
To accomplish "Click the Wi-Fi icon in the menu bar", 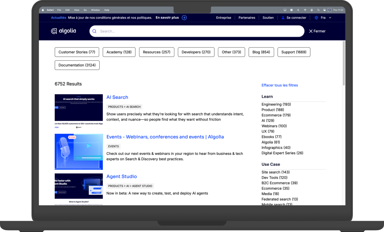I will pyautogui.click(x=305, y=10).
